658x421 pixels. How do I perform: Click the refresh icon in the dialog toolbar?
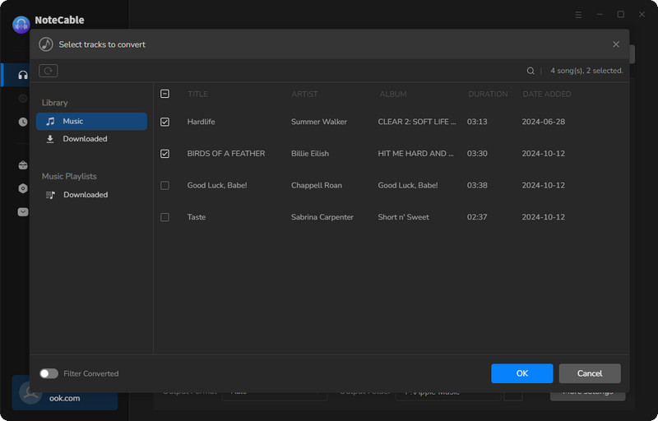[x=49, y=71]
